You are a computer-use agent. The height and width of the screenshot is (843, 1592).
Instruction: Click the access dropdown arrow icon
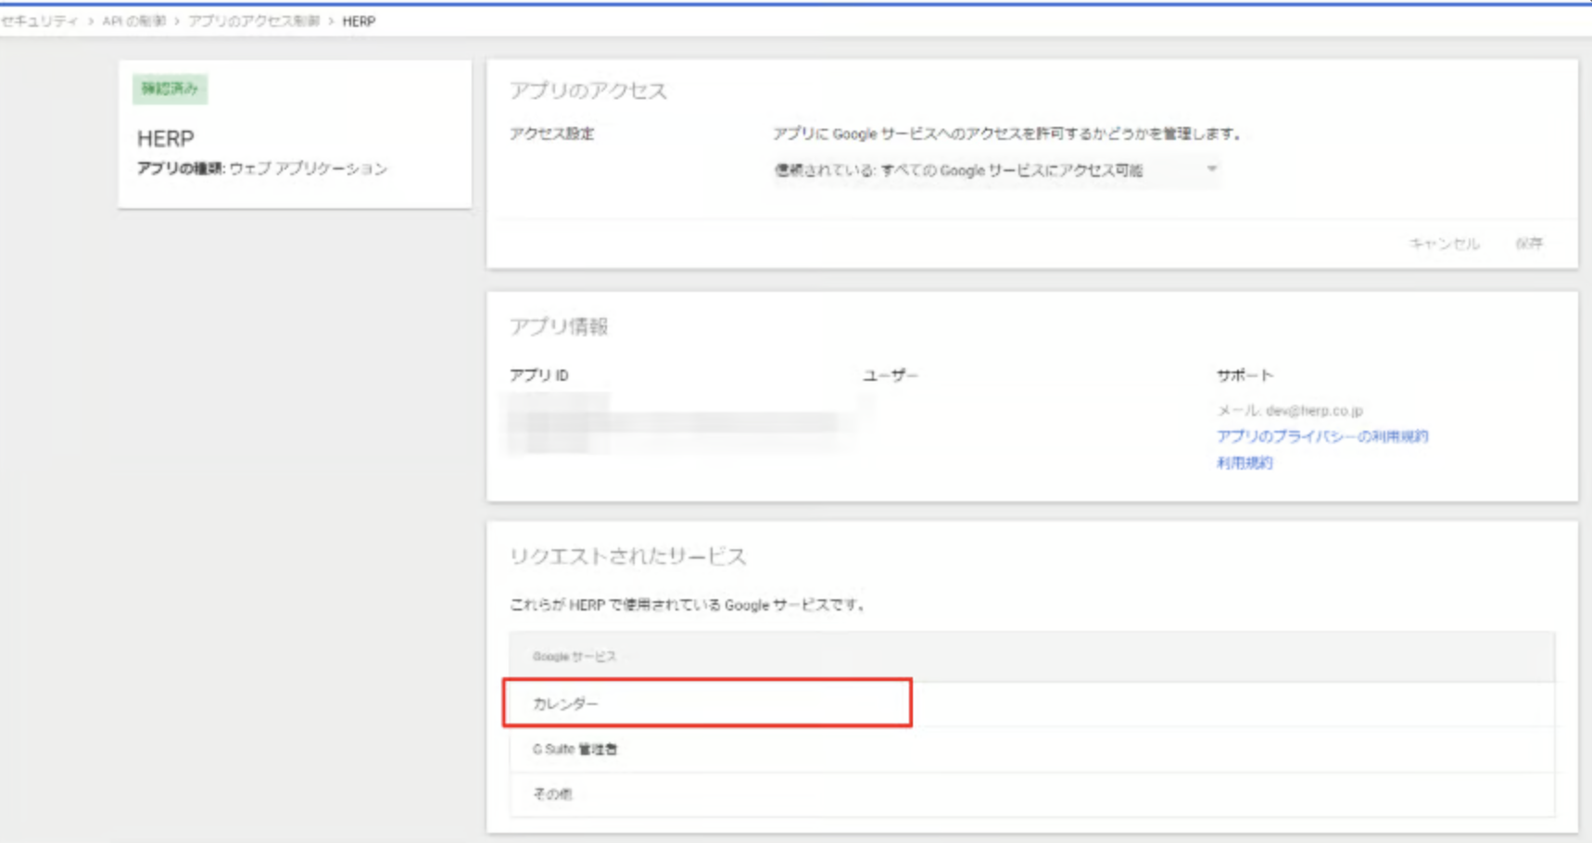pyautogui.click(x=1211, y=169)
